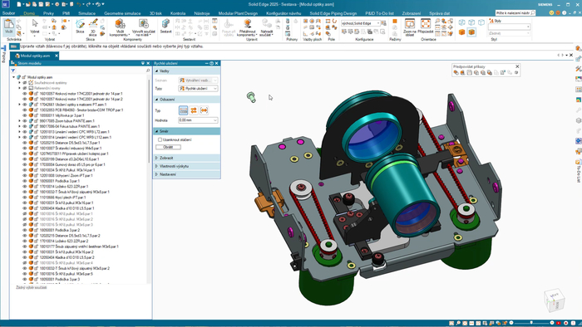The width and height of the screenshot is (582, 327).
Task: Click the model tree filter funnel icon
Action: point(13,71)
